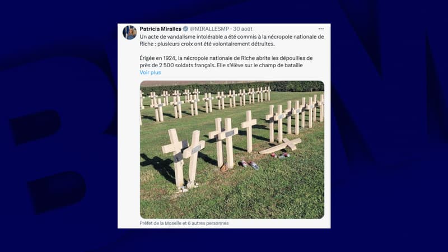Click the 30 août timestamp
Screen dimensions: 448x252
(242, 29)
